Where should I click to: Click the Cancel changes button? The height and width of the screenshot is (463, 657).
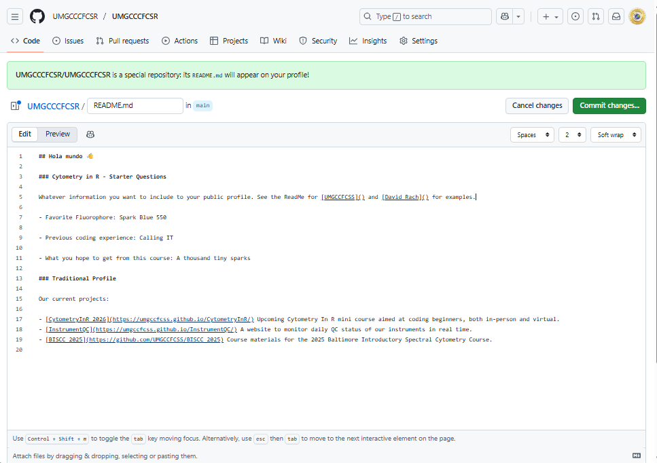[537, 106]
